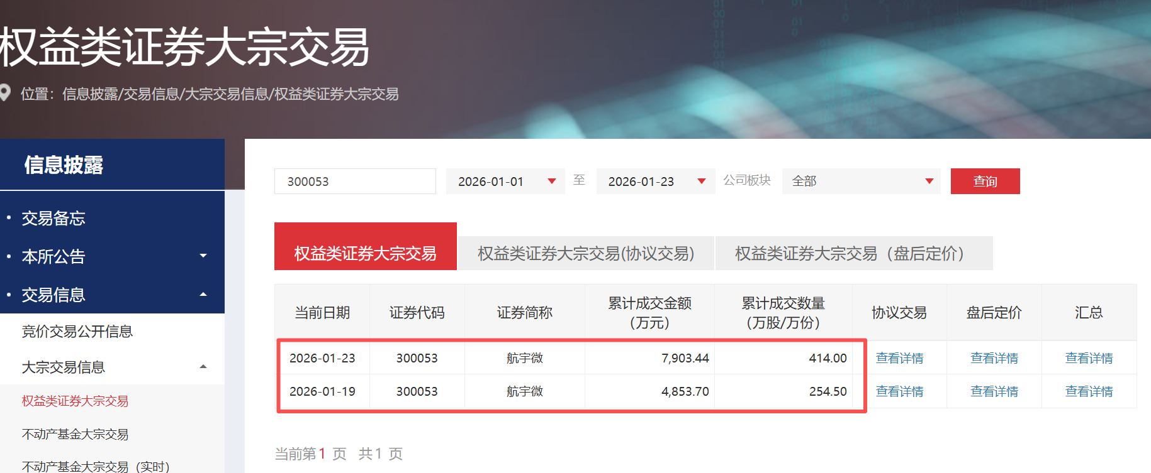Click the 累计成交金额(万元) column header
The width and height of the screenshot is (1151, 473).
point(649,312)
